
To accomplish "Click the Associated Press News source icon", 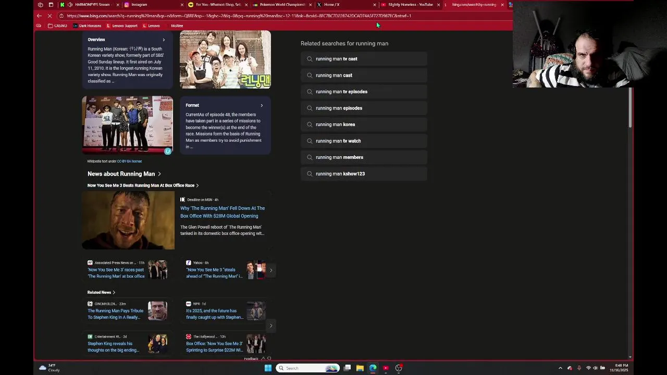I will [x=90, y=263].
